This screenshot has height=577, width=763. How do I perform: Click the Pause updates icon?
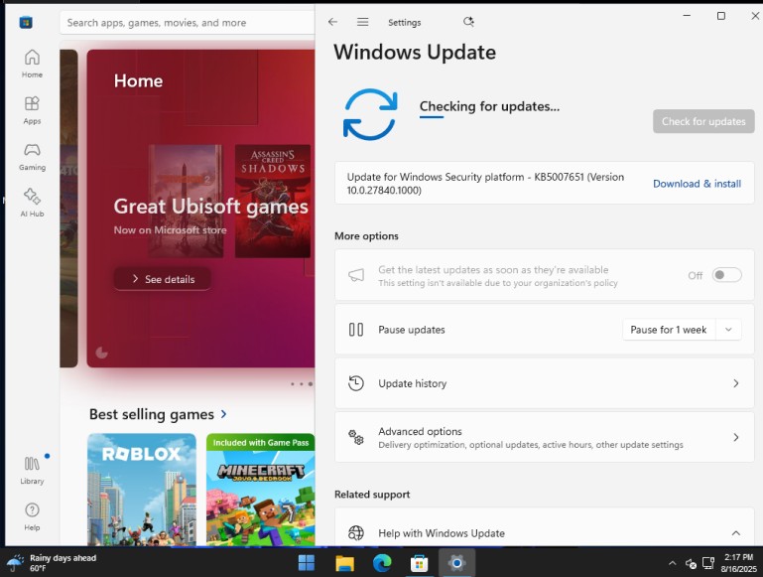click(356, 330)
